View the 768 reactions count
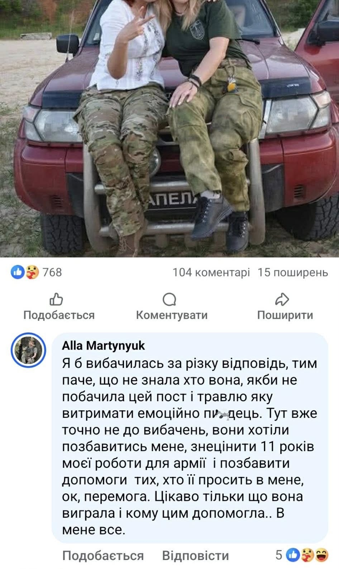This screenshot has width=339, height=569. click(x=52, y=272)
